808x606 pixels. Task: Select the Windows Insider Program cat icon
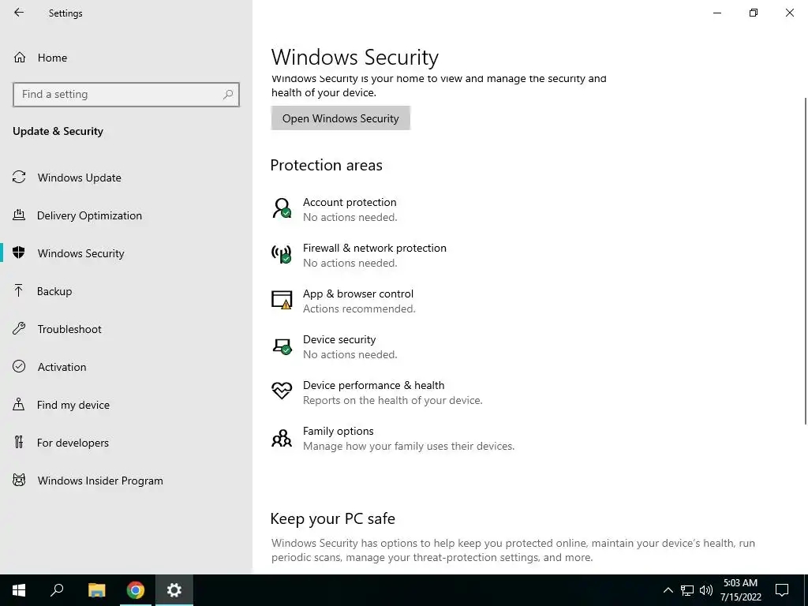click(19, 481)
